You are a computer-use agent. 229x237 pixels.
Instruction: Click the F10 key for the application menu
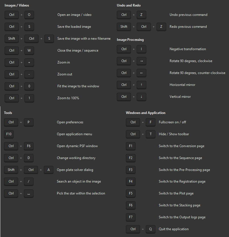click(9, 134)
